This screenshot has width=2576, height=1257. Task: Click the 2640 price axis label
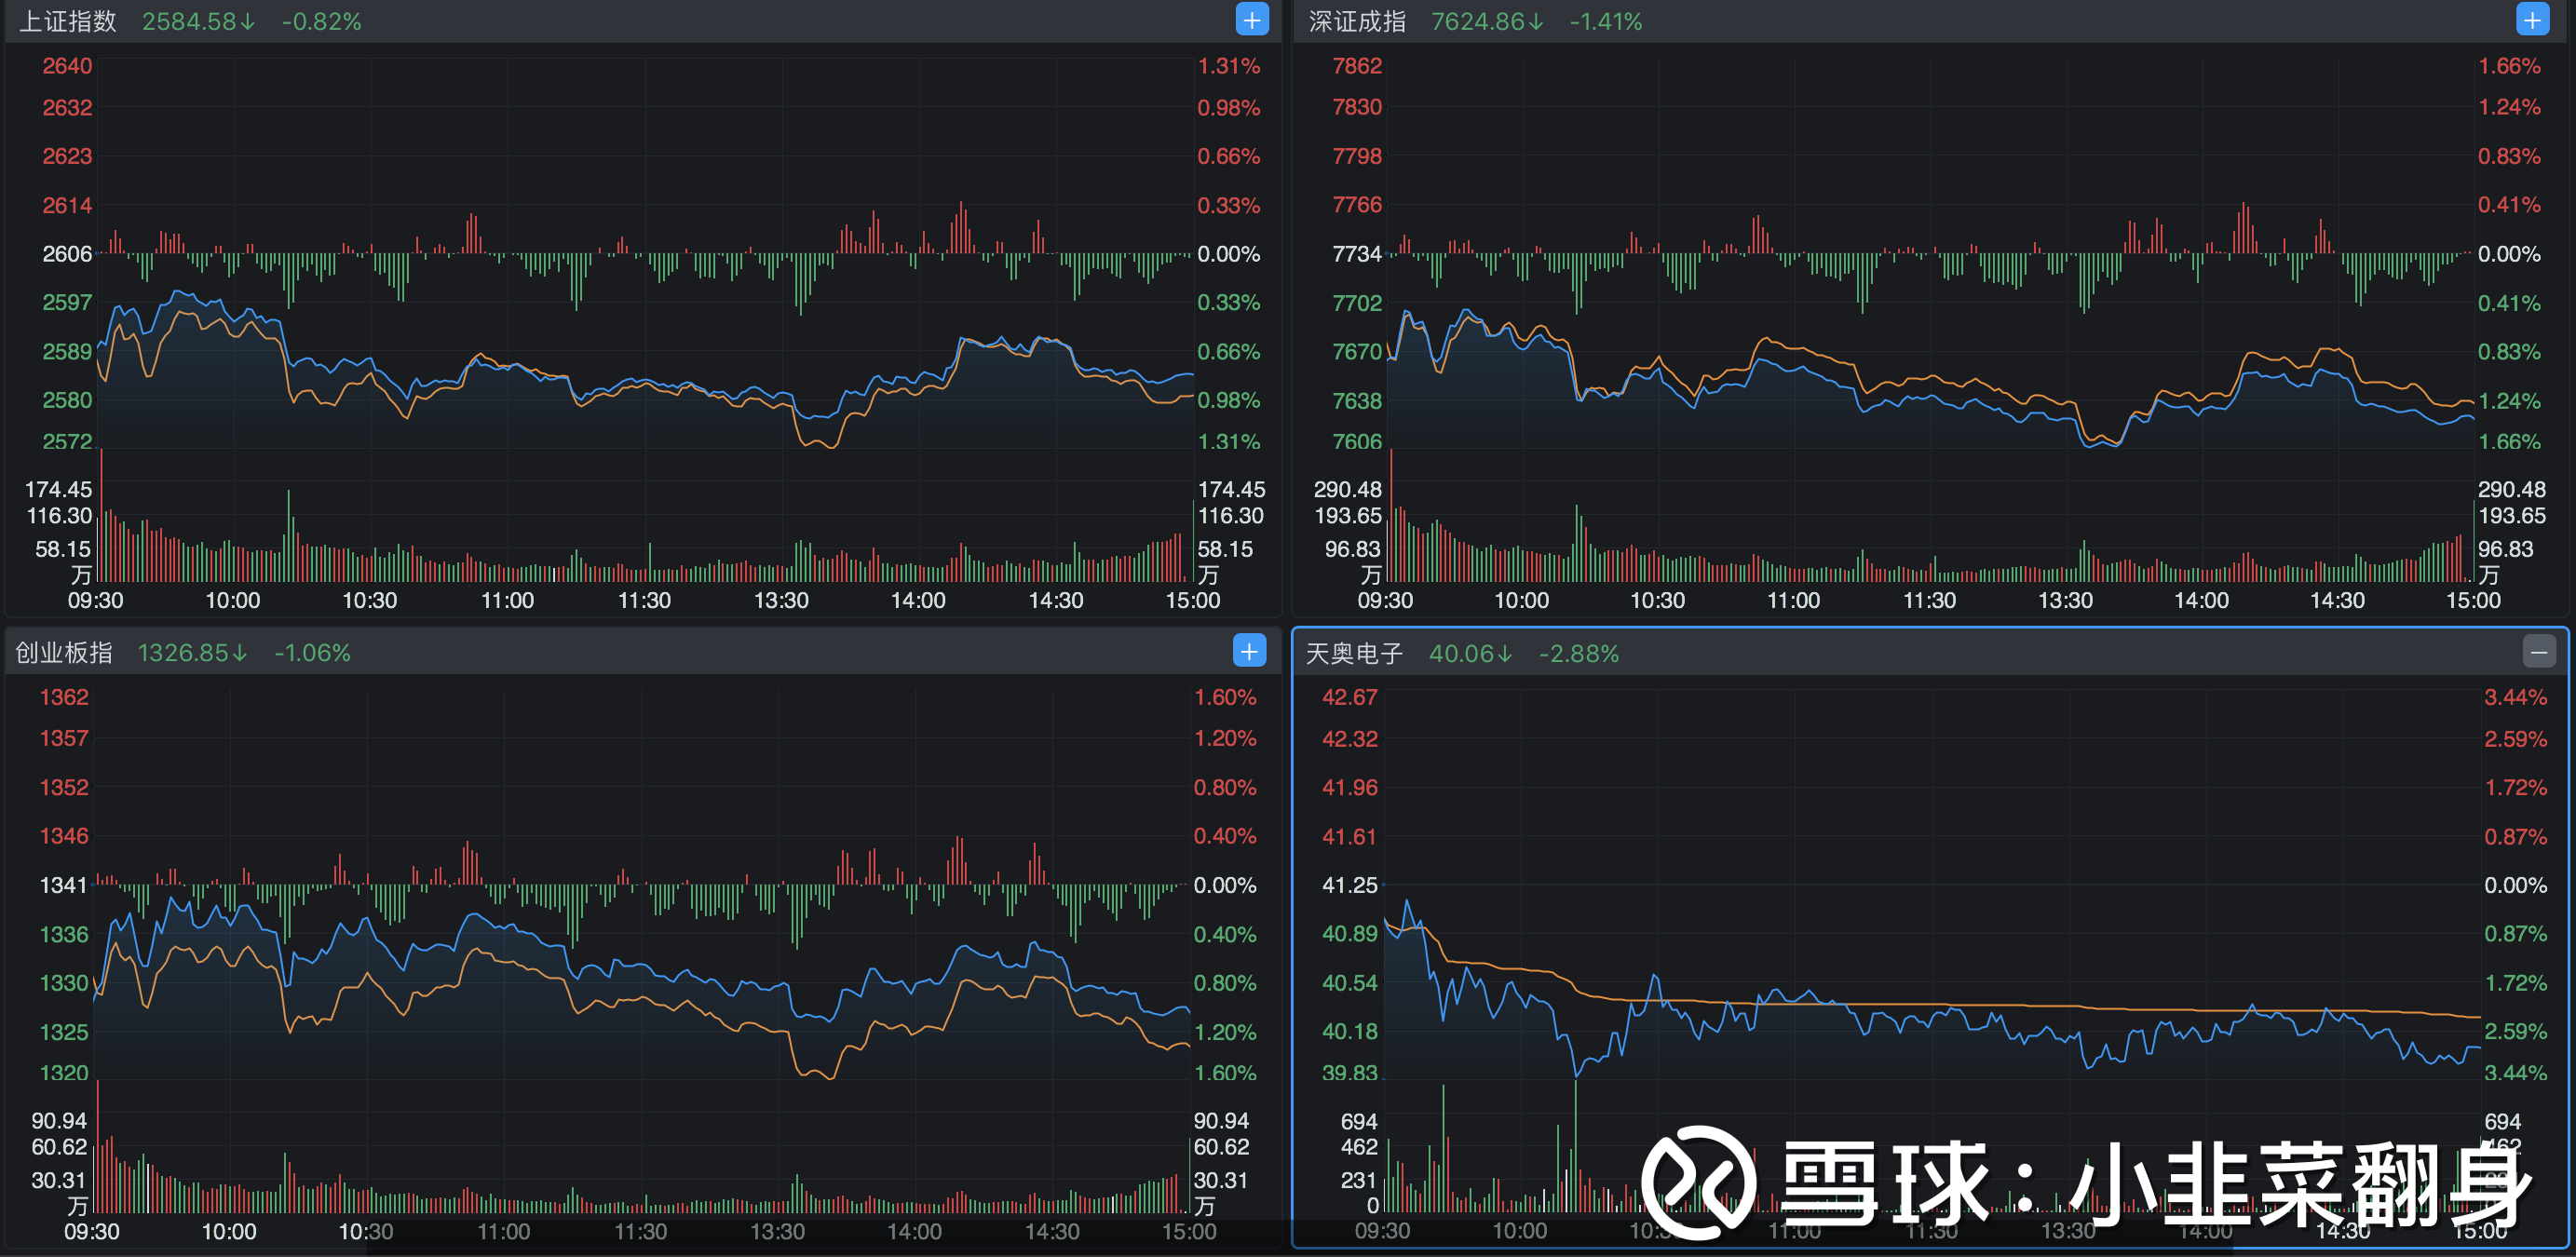click(x=67, y=66)
